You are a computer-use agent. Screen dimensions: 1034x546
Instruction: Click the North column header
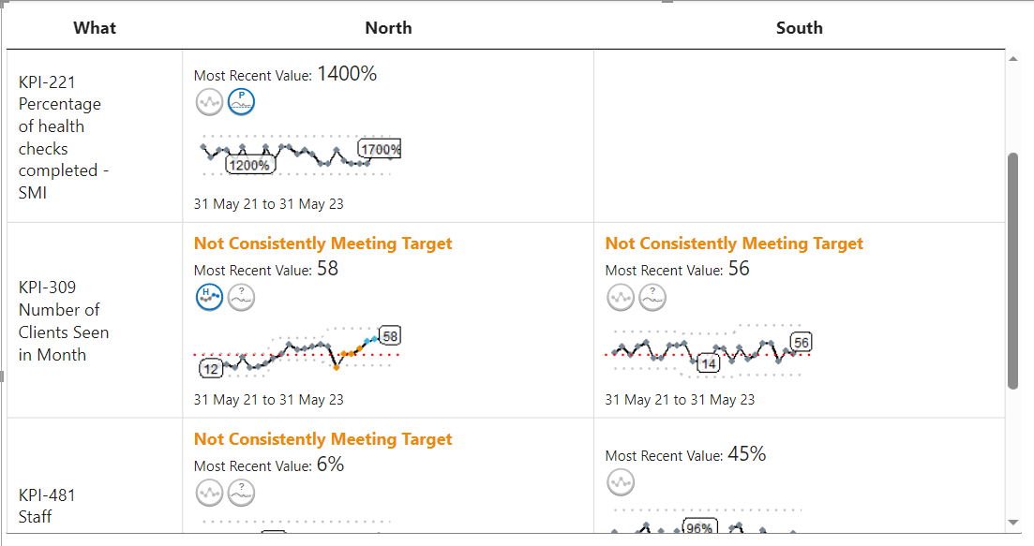[388, 28]
